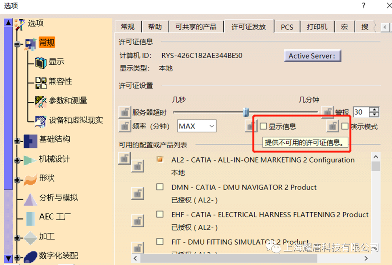Viewport: 392px width, 265px height.
Task: Click the 选项 root tree icon
Action: click(19, 25)
